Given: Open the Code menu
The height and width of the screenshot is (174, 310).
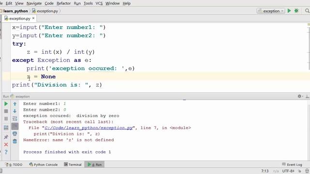Looking at the screenshot, I should tap(49, 3).
